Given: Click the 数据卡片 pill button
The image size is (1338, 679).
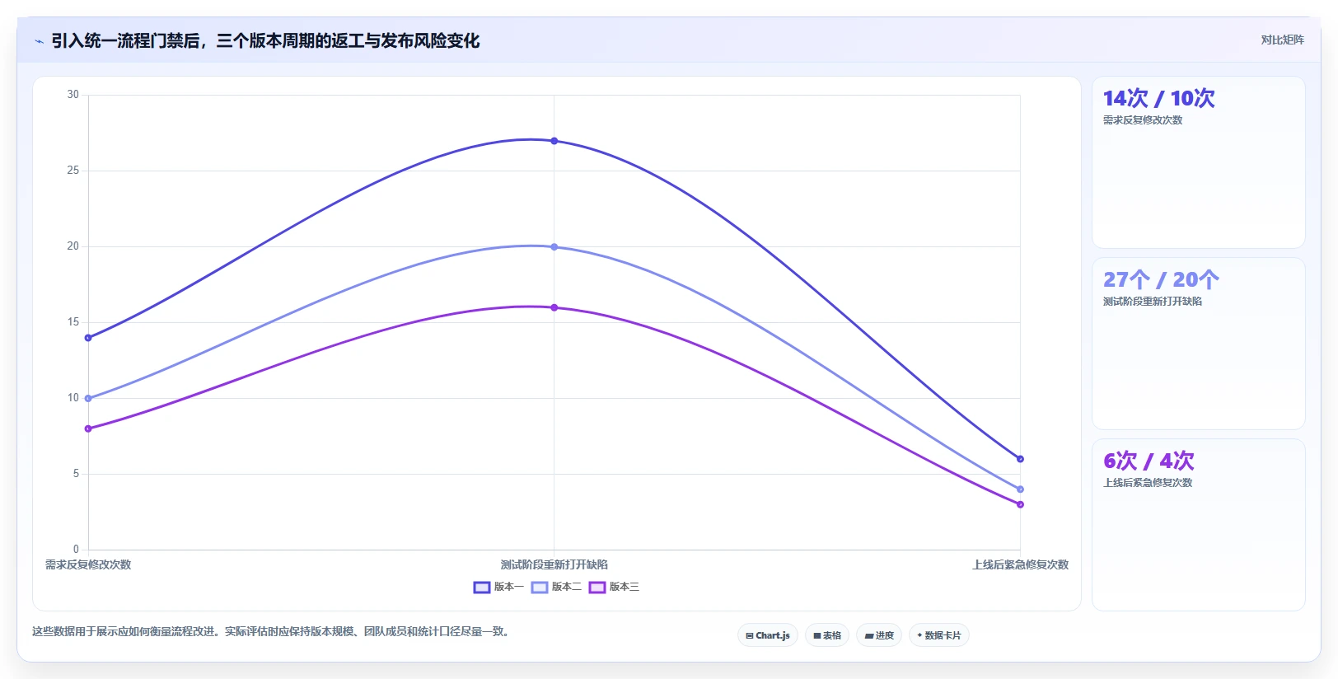Looking at the screenshot, I should pyautogui.click(x=939, y=635).
